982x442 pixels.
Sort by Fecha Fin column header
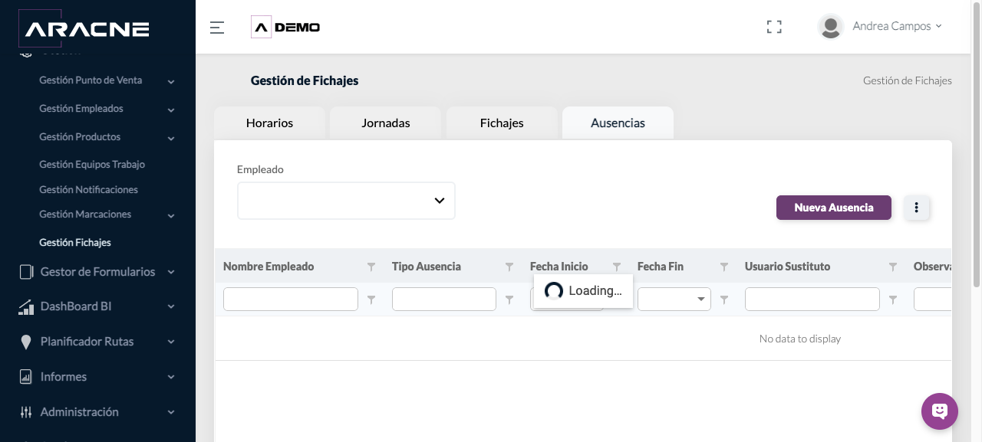click(x=661, y=267)
